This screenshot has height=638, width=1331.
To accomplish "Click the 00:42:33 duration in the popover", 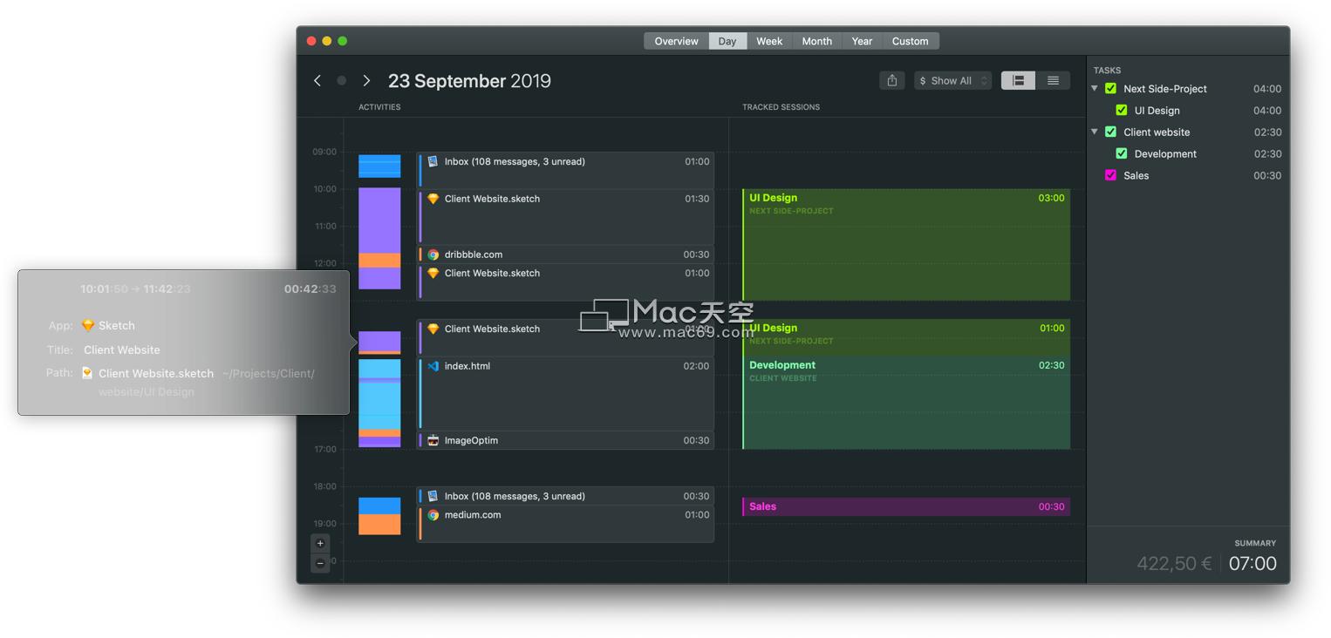I will [310, 289].
